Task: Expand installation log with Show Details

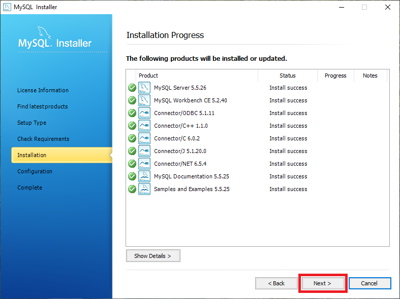Action: click(x=153, y=256)
